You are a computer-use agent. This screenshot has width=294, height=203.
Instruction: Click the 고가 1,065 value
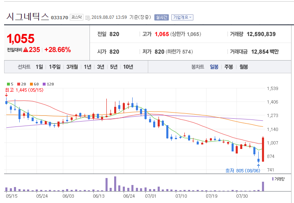(x=162, y=34)
